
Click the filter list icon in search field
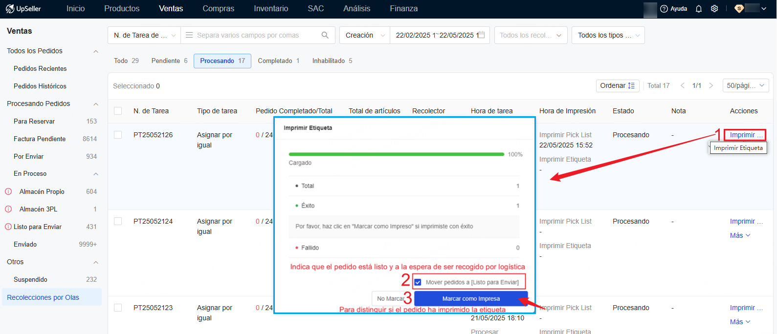(x=189, y=35)
